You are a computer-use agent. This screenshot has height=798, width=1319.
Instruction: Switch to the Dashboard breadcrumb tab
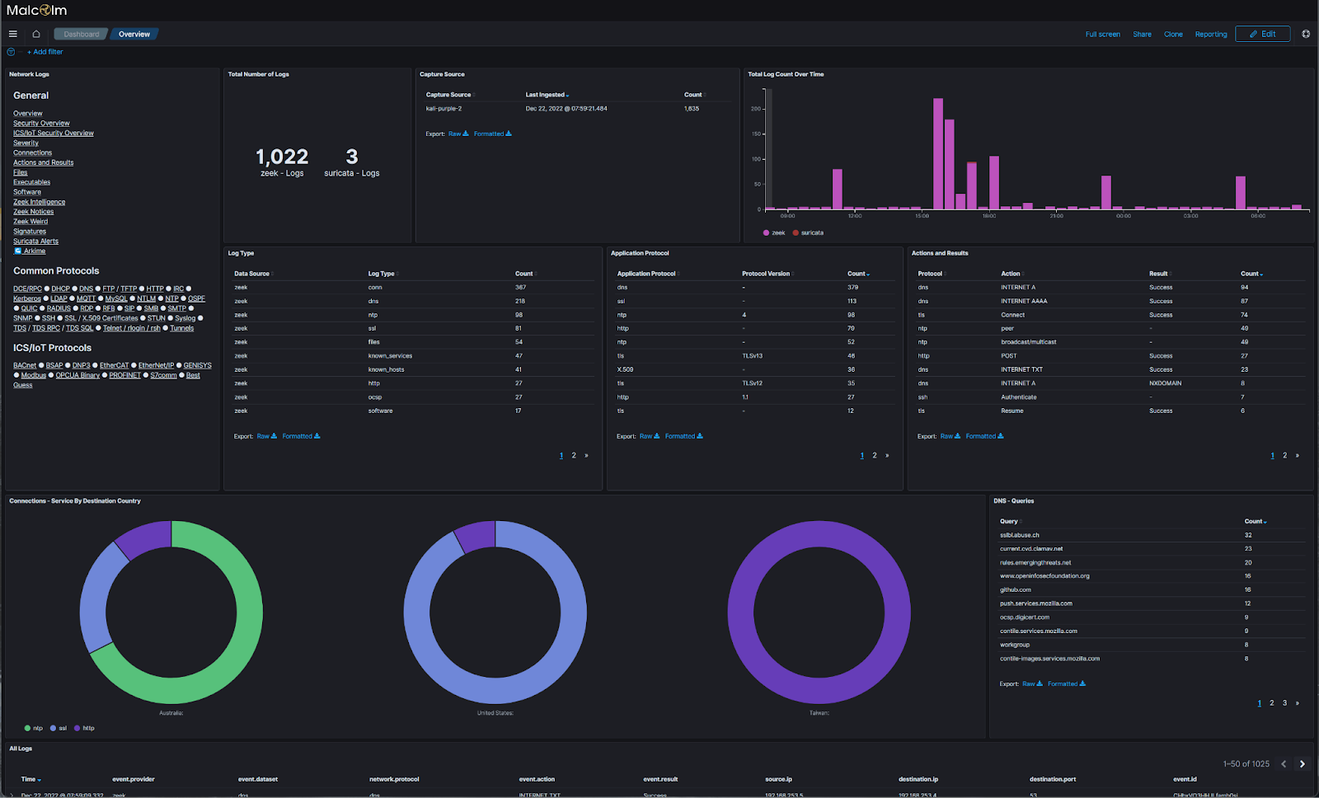tap(80, 34)
